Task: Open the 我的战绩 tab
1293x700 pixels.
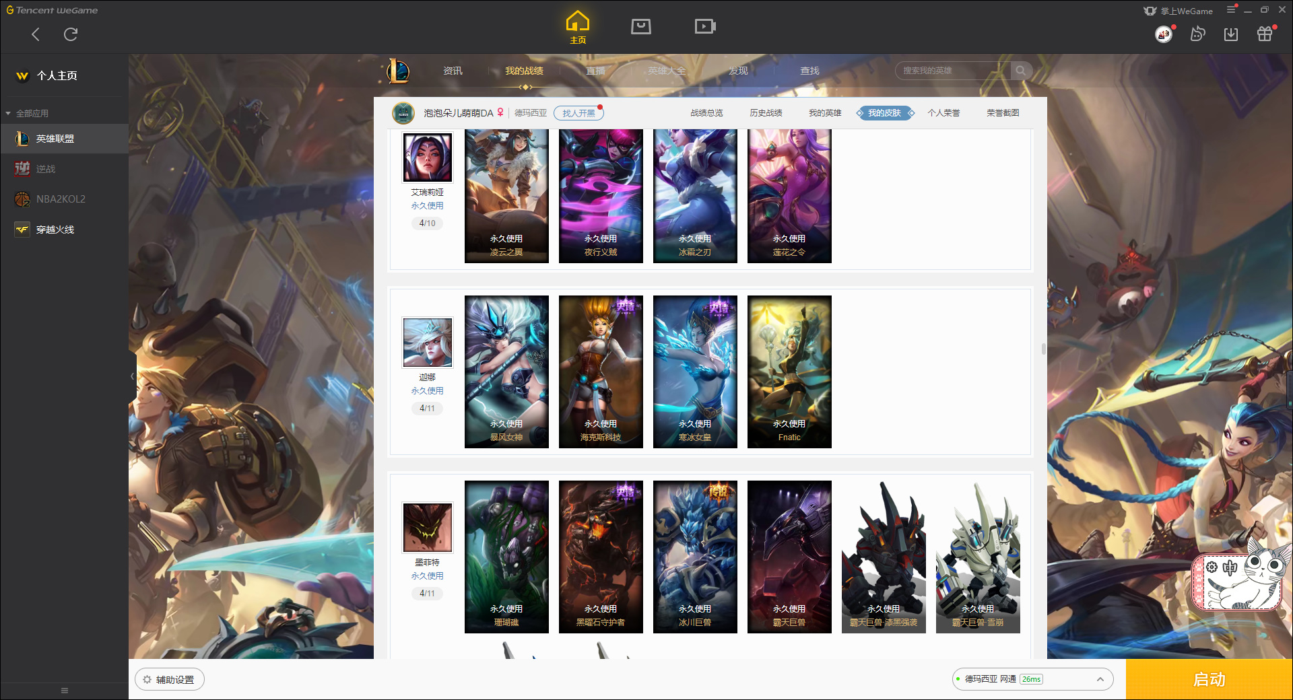Action: [x=524, y=71]
